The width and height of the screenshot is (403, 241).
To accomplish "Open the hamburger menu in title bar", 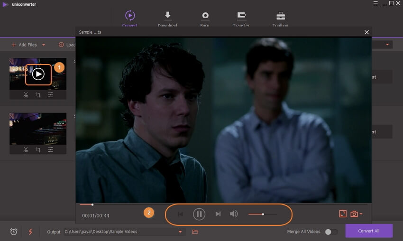I will pyautogui.click(x=376, y=3).
